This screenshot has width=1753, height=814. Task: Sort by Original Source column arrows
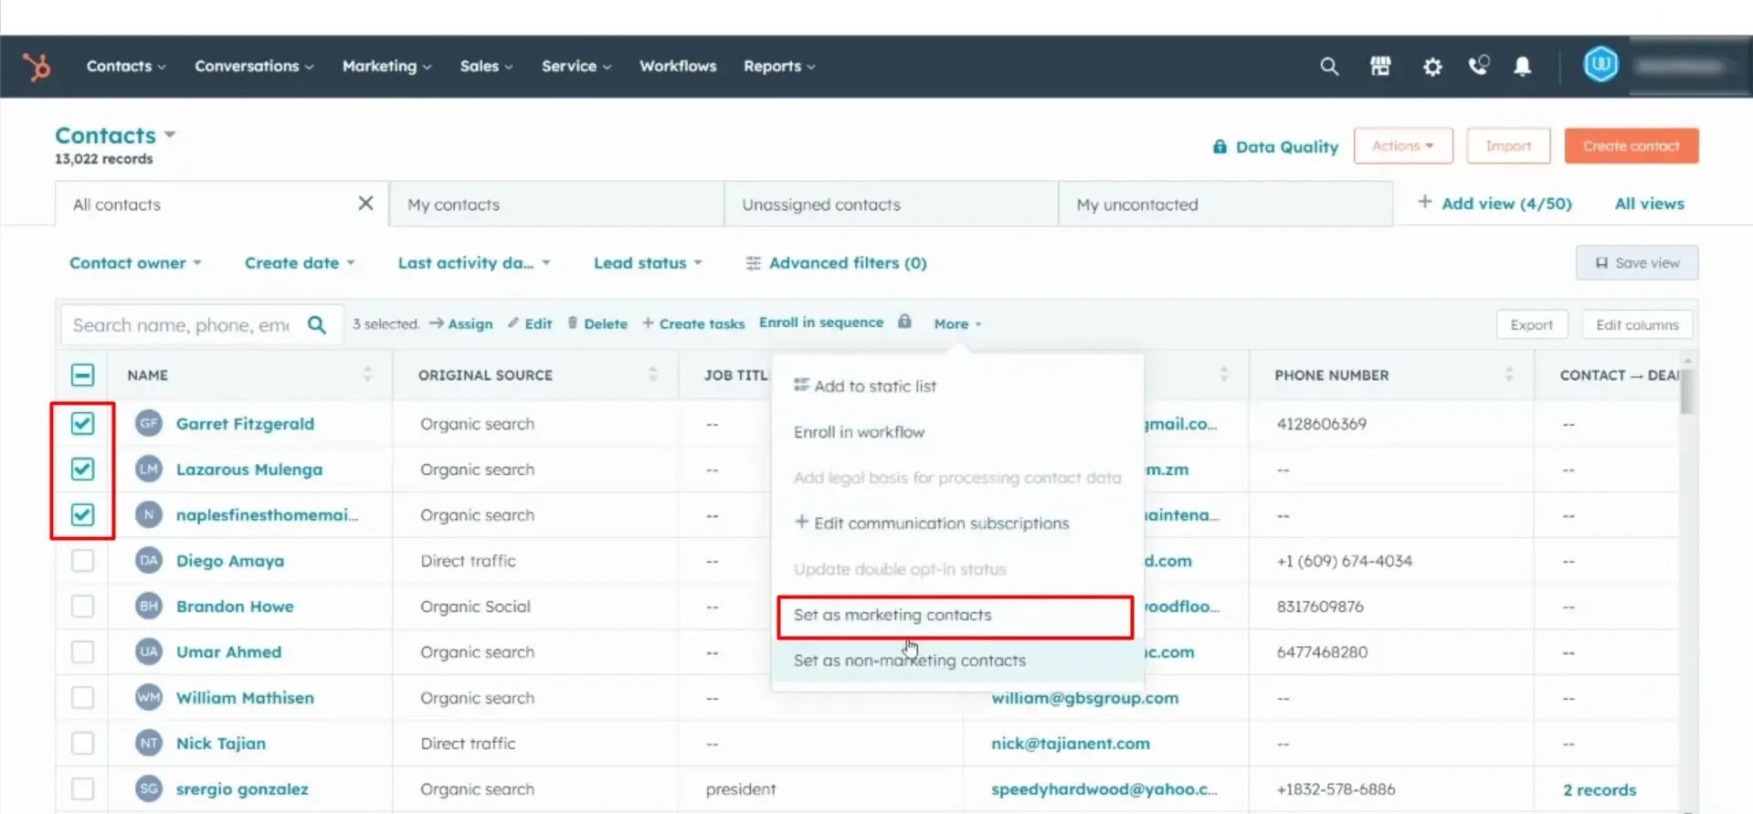point(653,374)
